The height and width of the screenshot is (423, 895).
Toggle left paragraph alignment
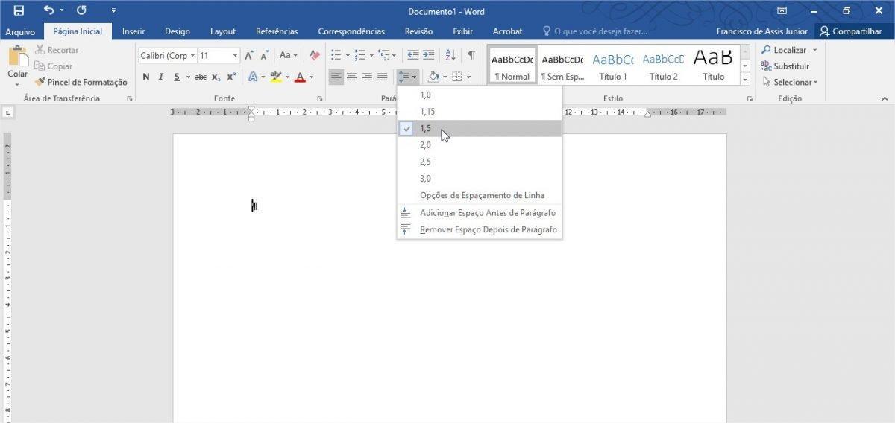coord(336,77)
